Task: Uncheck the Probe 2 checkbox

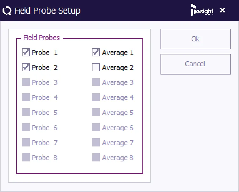Action: [26, 68]
